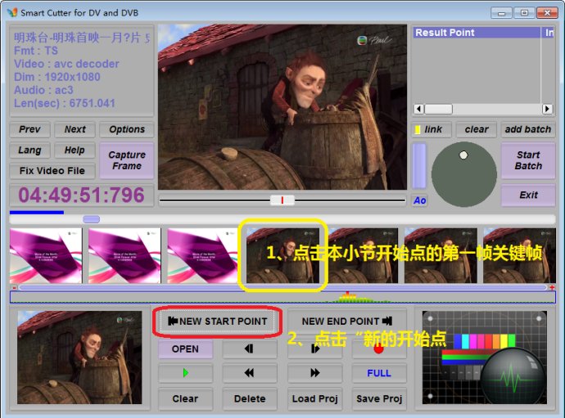
Task: Click the Dim : 1920x1080 info line
Action: pos(57,77)
